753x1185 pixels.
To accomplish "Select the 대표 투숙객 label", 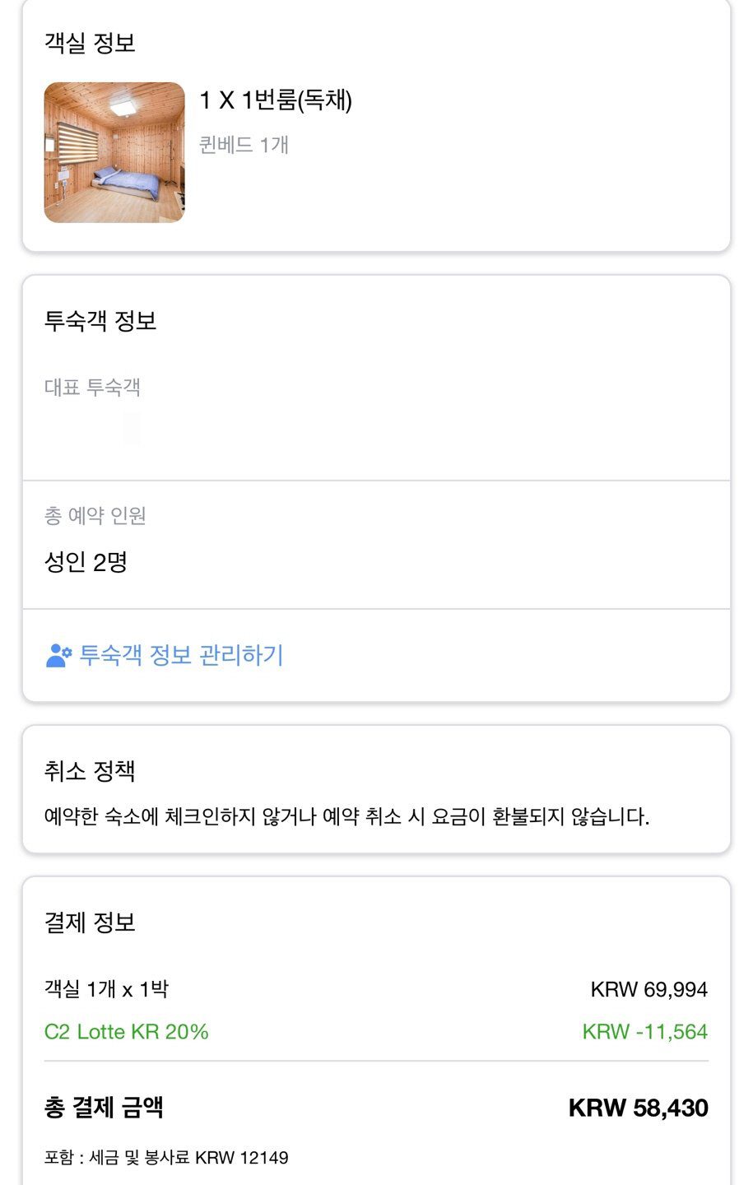I will click(x=92, y=387).
